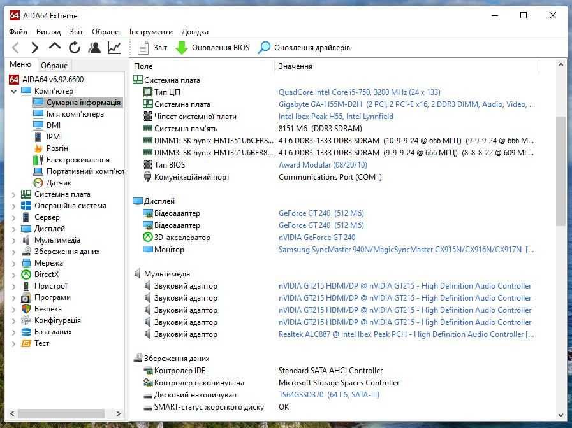
Task: Click the up-level arrow toolbar icon
Action: pyautogui.click(x=55, y=46)
